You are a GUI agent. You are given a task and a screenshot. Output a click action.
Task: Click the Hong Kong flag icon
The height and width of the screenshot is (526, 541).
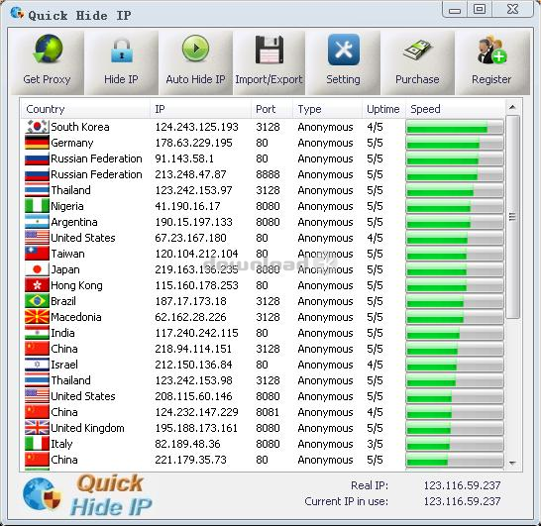(x=37, y=285)
